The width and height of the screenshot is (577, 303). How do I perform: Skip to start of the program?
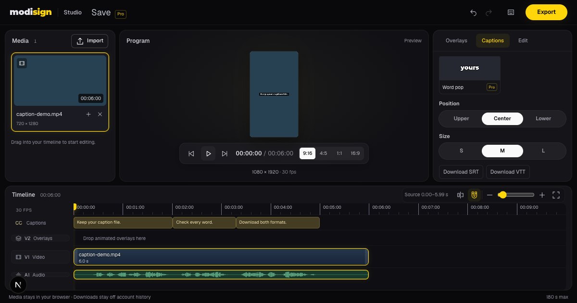[x=191, y=153]
